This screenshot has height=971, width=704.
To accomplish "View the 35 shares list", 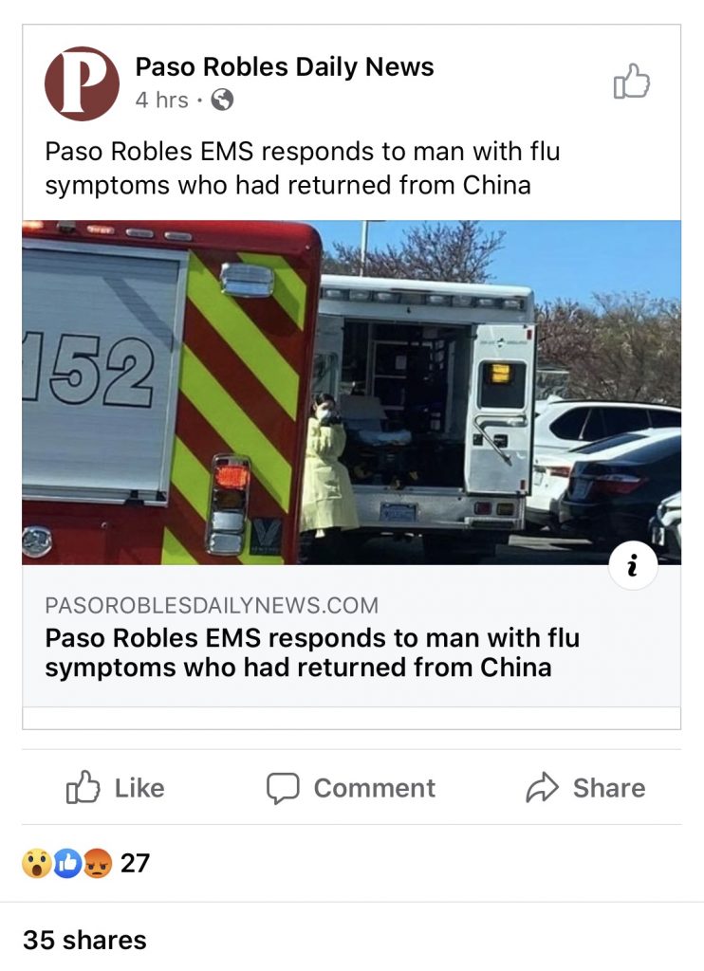I will [84, 940].
